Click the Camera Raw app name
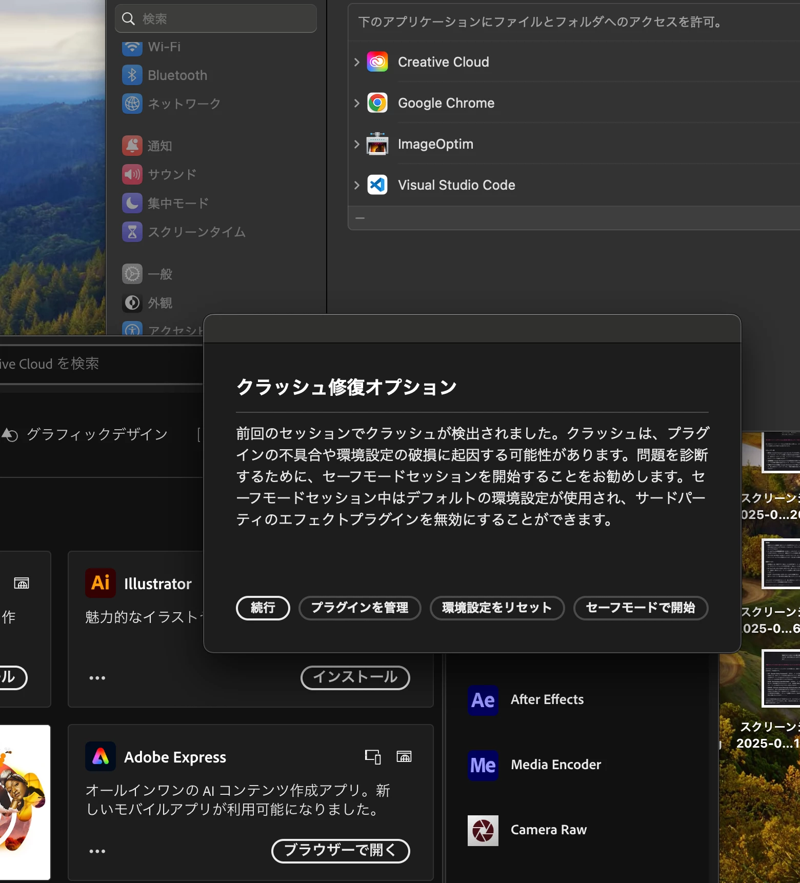800x883 pixels. click(x=549, y=830)
